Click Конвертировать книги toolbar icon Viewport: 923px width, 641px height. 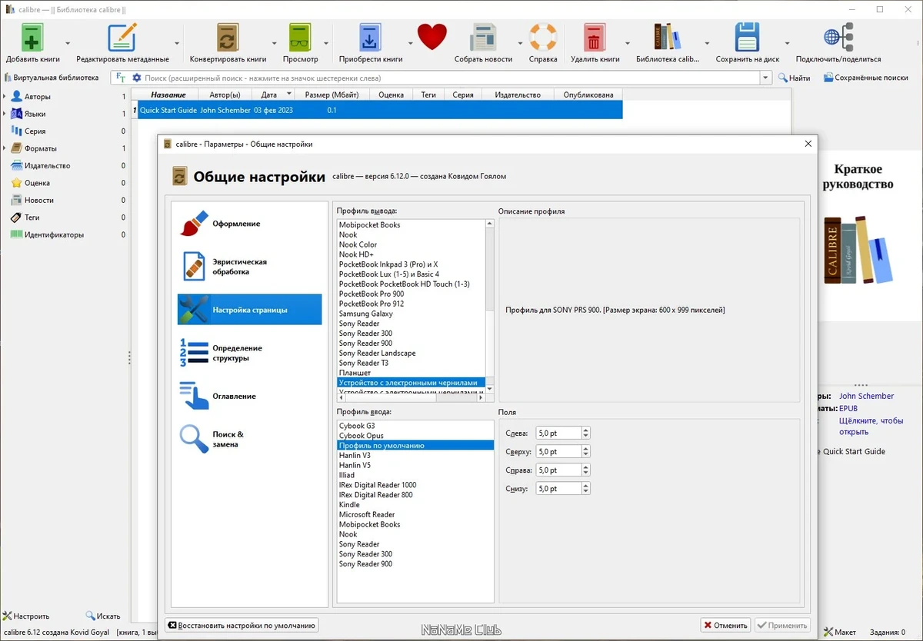(x=228, y=37)
